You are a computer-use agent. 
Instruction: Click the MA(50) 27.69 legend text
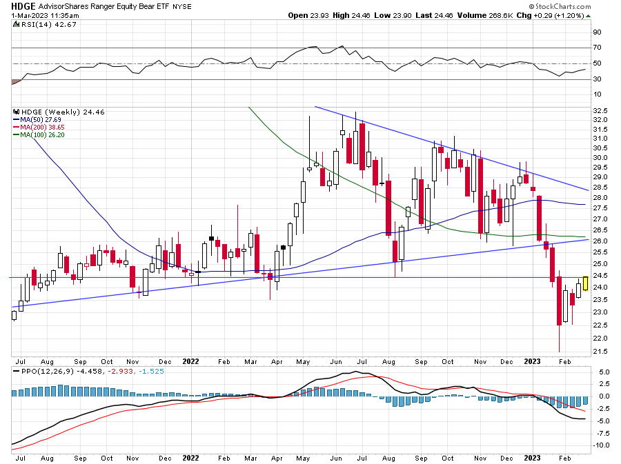pos(41,120)
